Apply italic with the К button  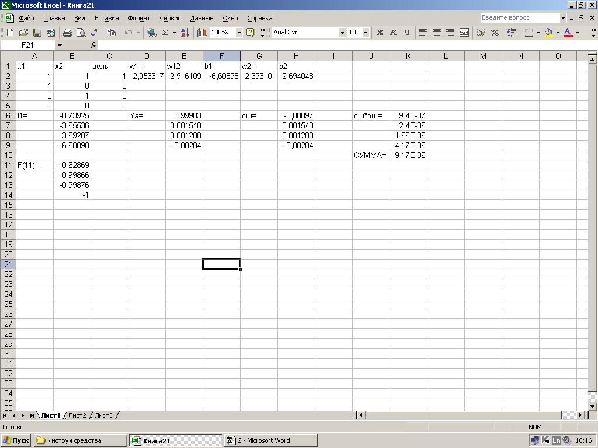point(393,33)
